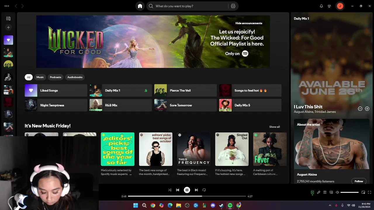Open the Songs to feel hot tile
This screenshot has height=210, width=374.
click(x=250, y=90)
